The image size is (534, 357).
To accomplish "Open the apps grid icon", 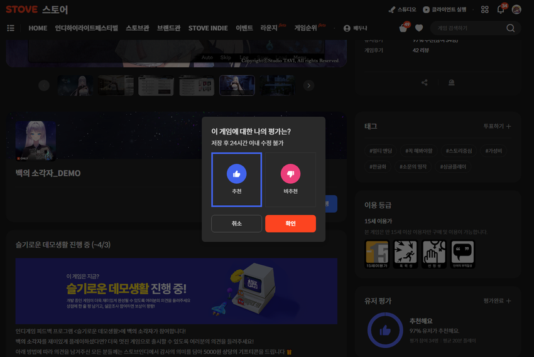I will coord(484,9).
